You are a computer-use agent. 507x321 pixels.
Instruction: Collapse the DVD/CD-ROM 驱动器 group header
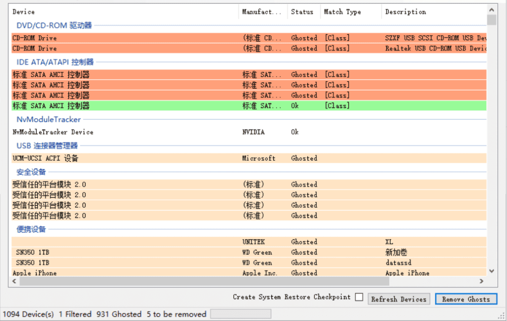coord(54,26)
